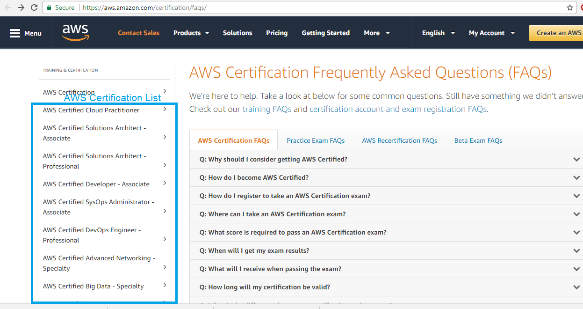Screen dimensions: 583x309
Task: Click the Secure padlock icon in address bar
Action: click(49, 7)
